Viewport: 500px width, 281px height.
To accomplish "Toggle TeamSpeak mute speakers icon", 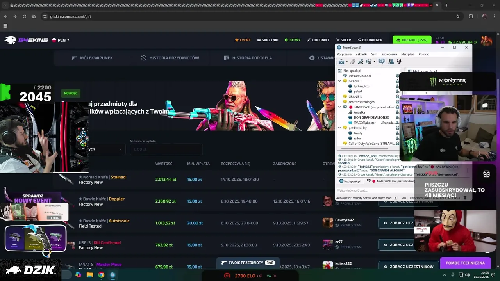I will (368, 62).
